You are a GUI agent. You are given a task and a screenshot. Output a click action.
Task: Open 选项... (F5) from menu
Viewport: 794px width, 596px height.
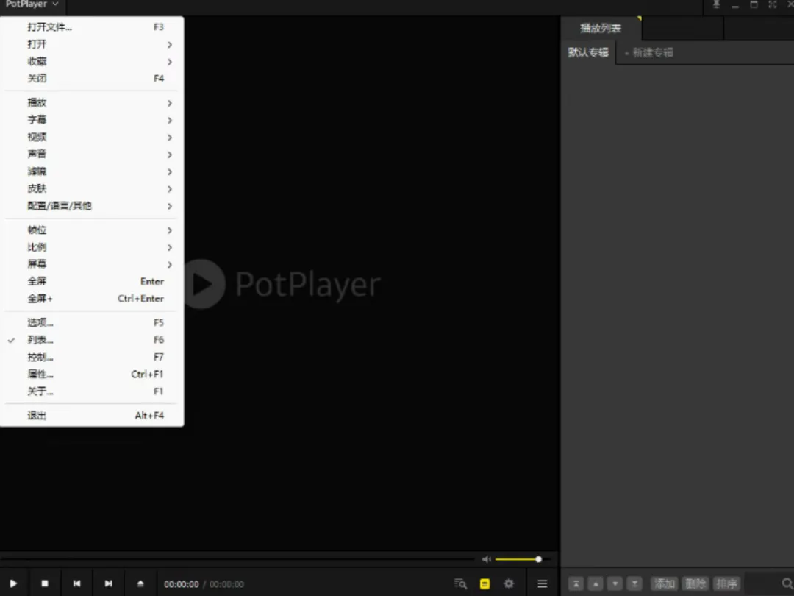[x=92, y=323]
